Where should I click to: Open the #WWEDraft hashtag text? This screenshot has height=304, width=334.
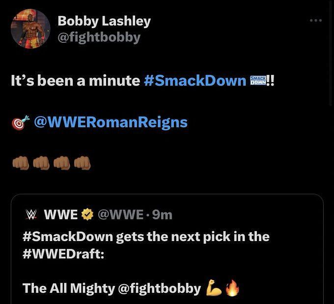(x=63, y=254)
